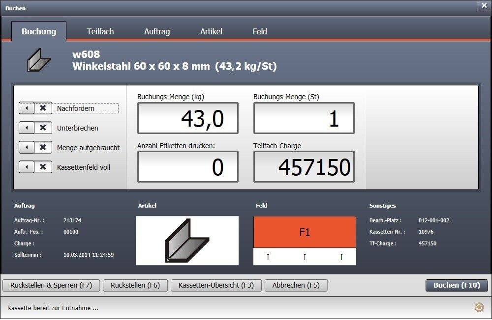The height and width of the screenshot is (320, 492).
Task: Confirm with the Buchen (F10) button
Action: point(457,285)
